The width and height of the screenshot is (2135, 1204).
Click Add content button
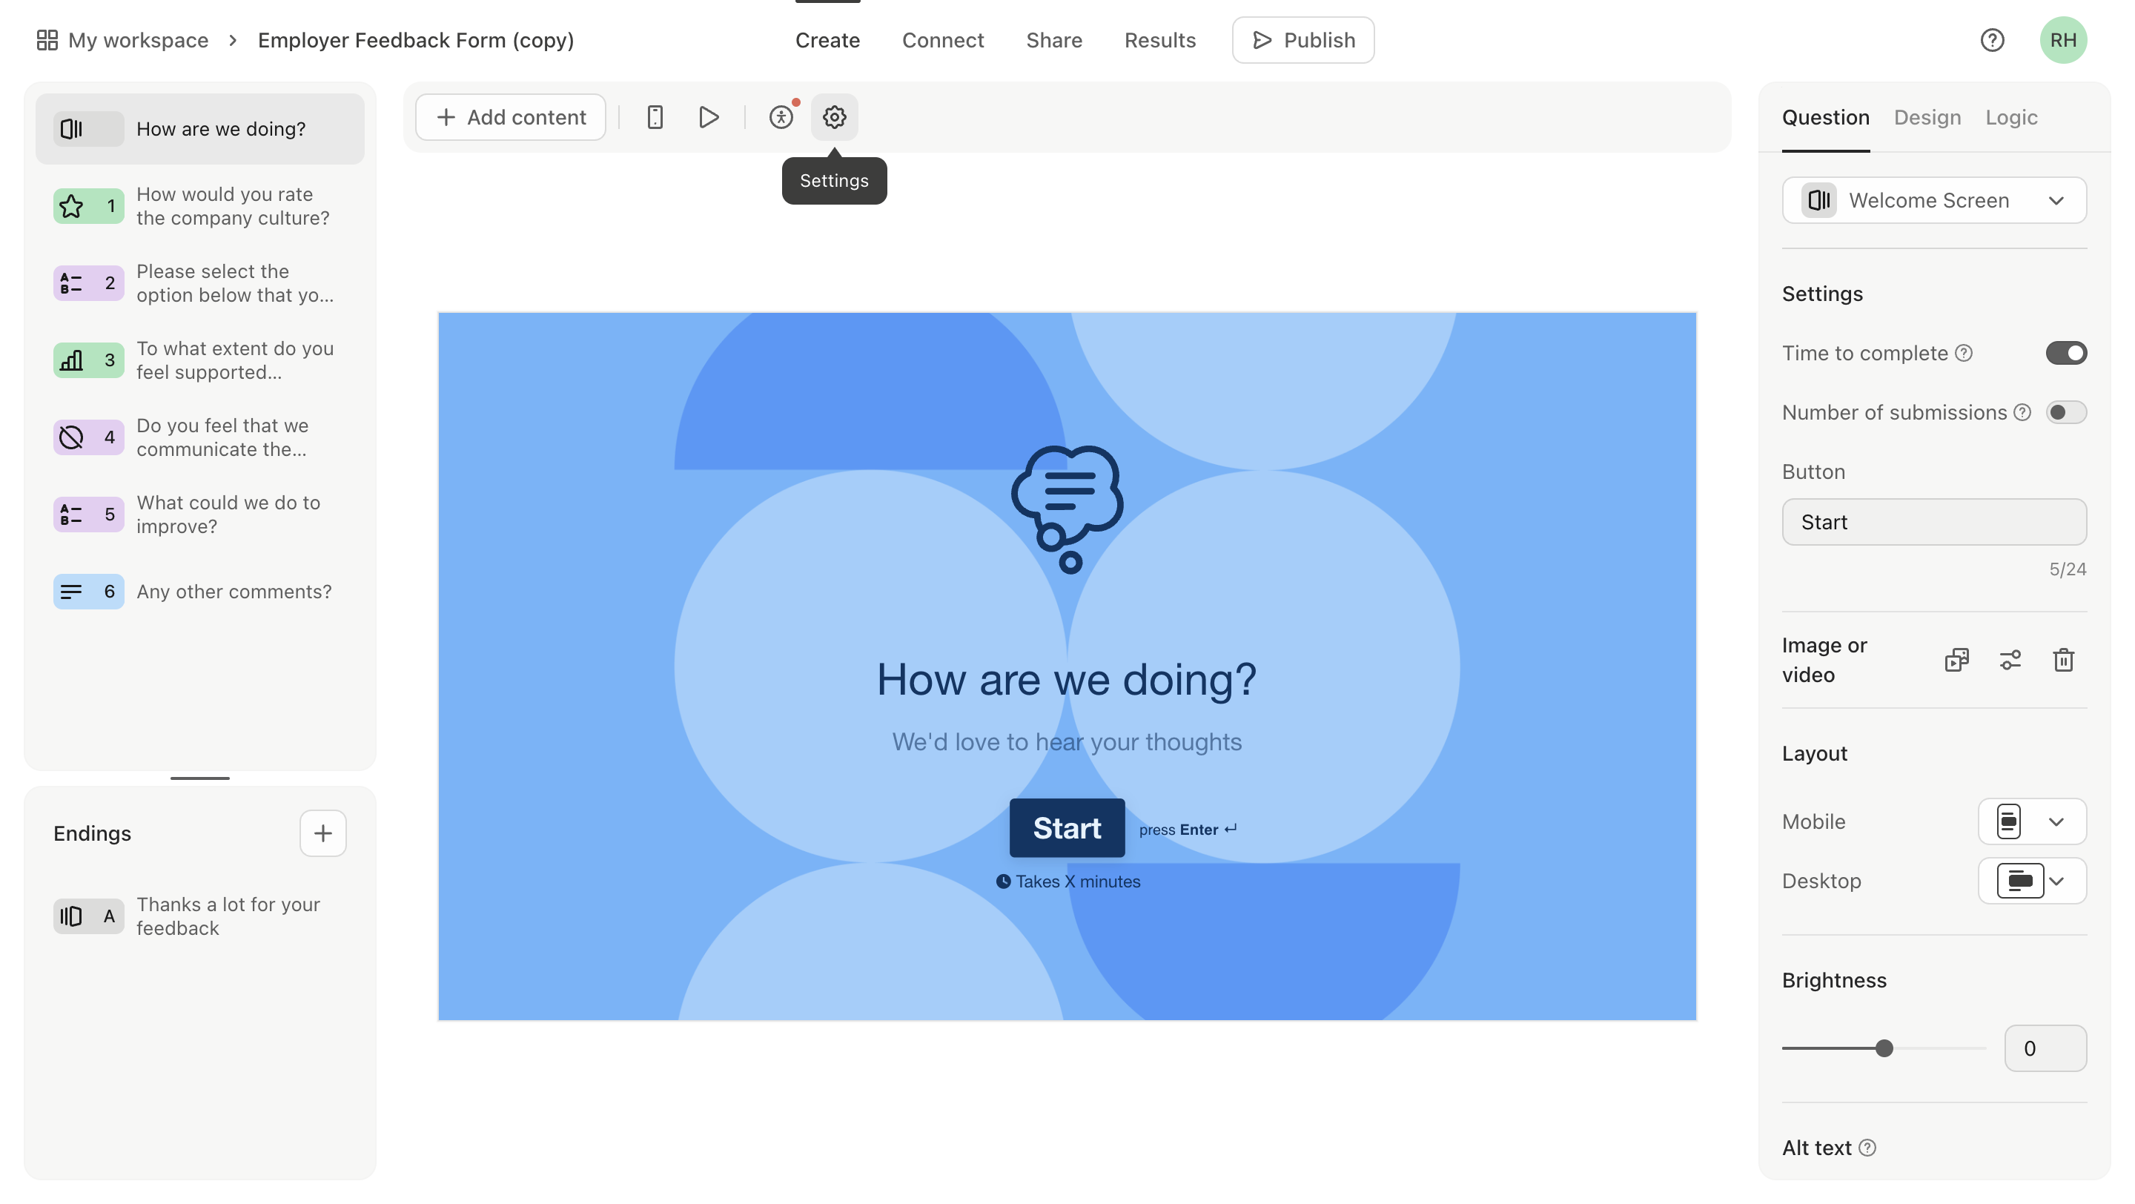coord(510,116)
